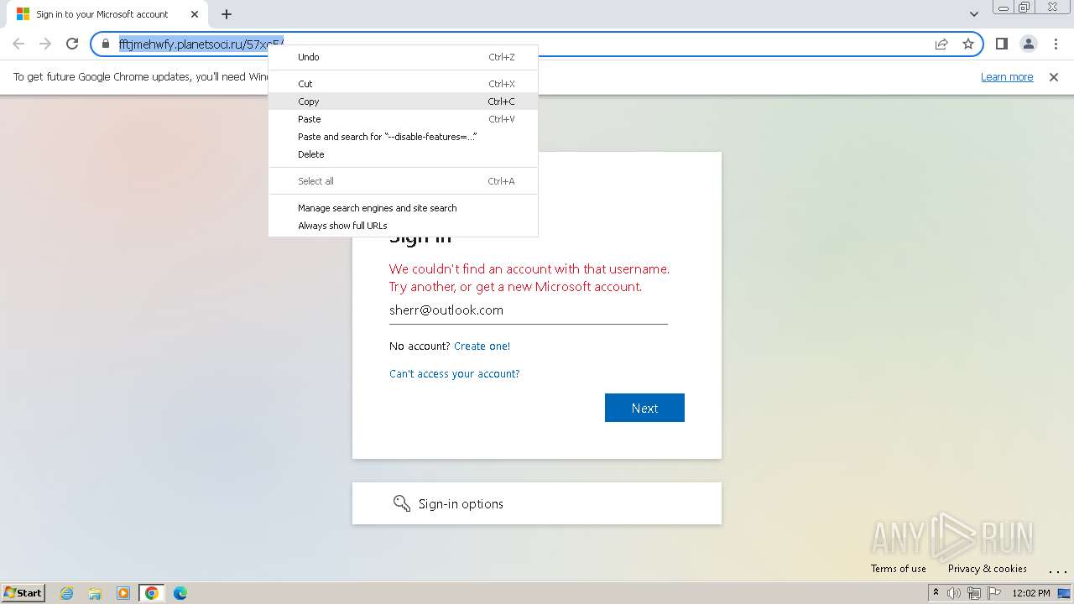Click the network tray icon

(x=973, y=593)
